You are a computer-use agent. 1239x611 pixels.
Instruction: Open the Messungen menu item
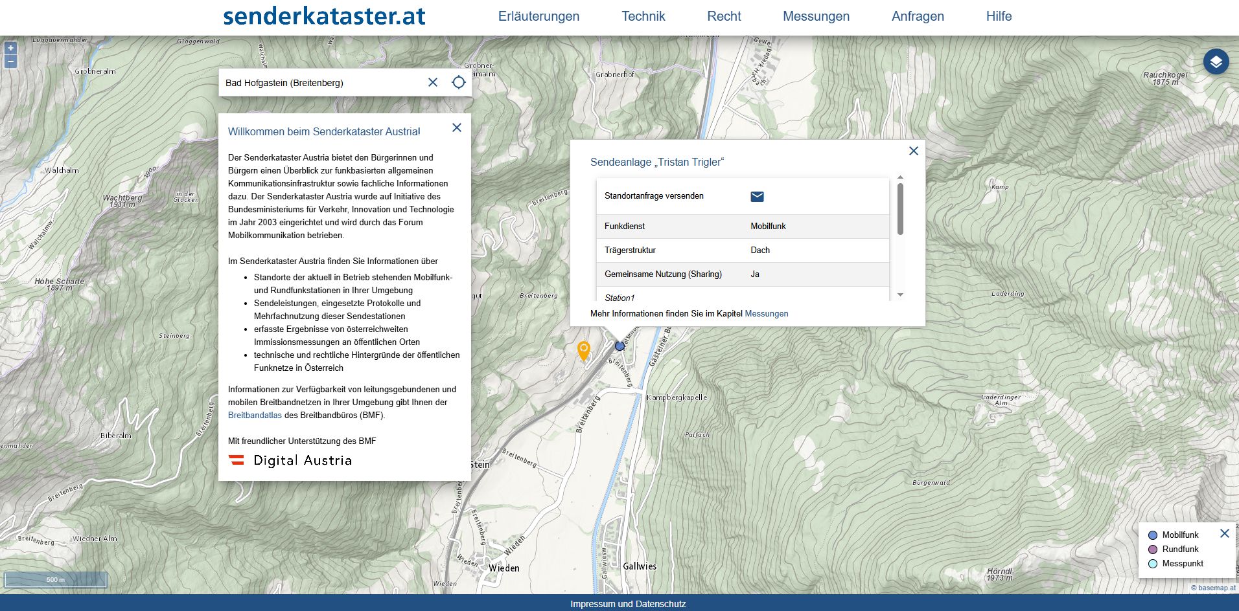pyautogui.click(x=816, y=17)
